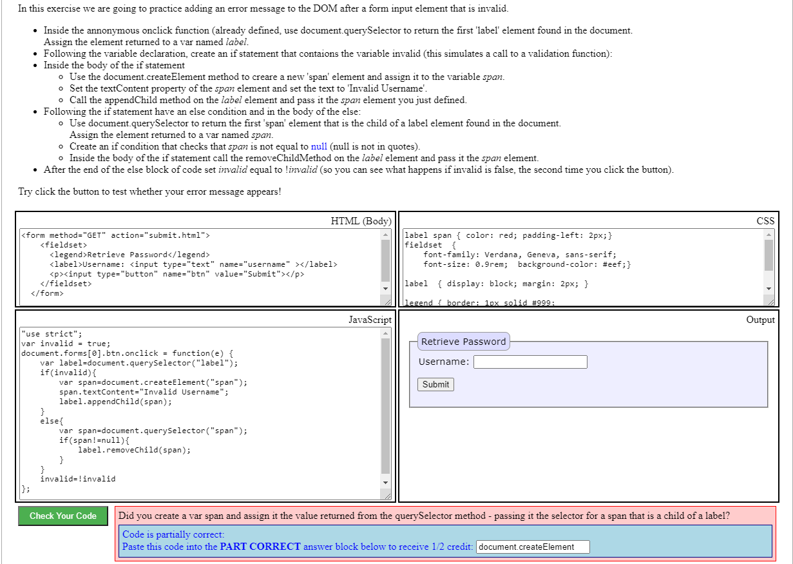Grab the JavaScript editor corner resize handle
Viewport: 793px width, 564px height.
[387, 496]
